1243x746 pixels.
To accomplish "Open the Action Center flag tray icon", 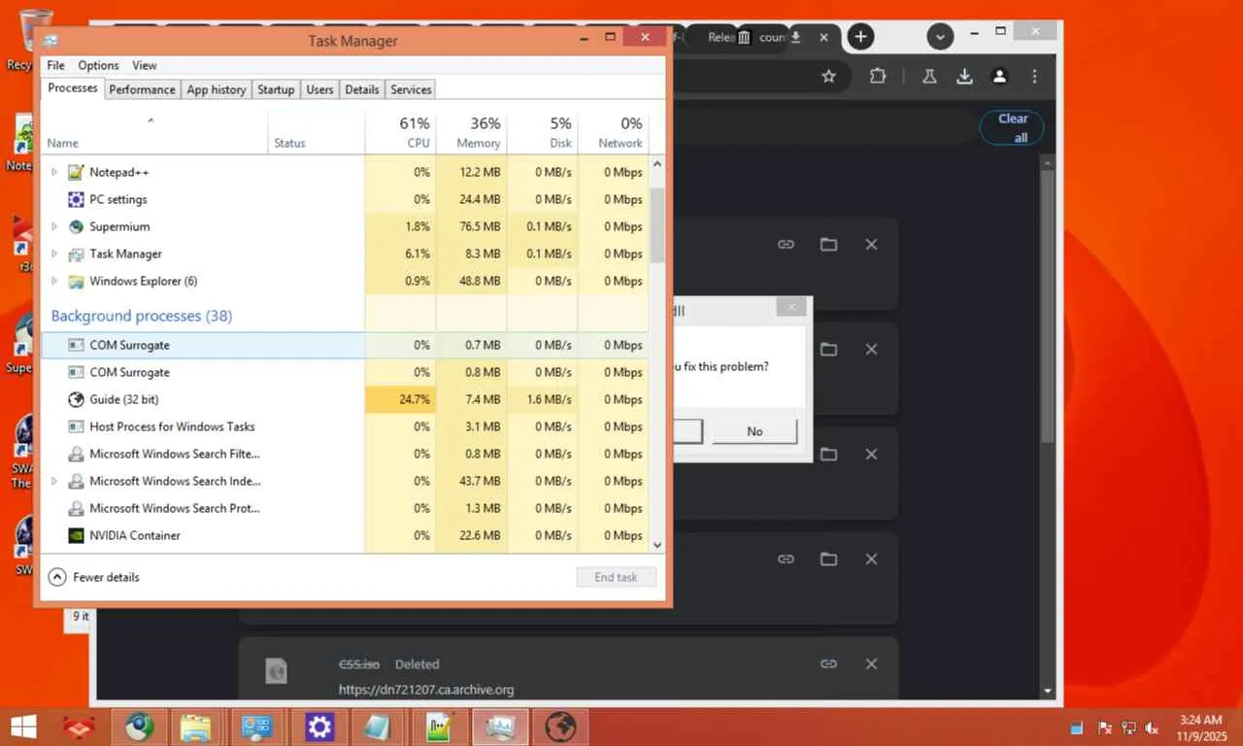I will 1104,728.
